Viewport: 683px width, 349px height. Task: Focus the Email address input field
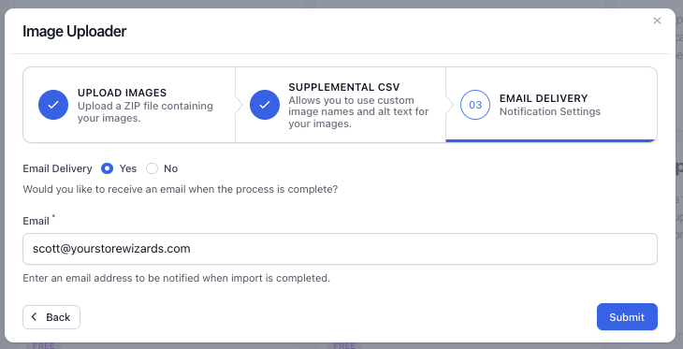point(340,249)
